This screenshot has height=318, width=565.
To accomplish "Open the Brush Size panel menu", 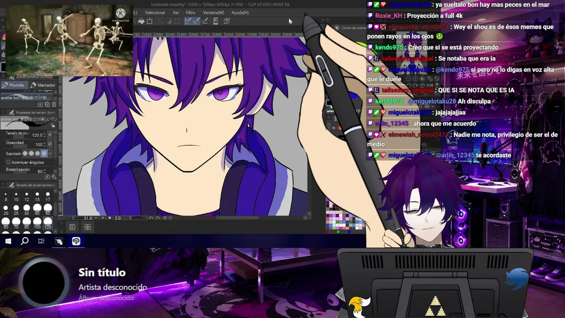I will (4, 185).
